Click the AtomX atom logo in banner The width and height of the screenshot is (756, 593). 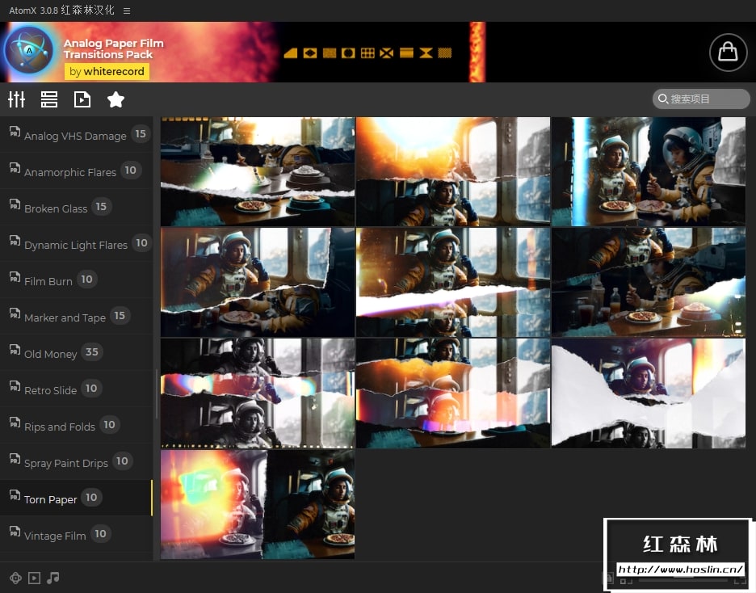coord(29,51)
